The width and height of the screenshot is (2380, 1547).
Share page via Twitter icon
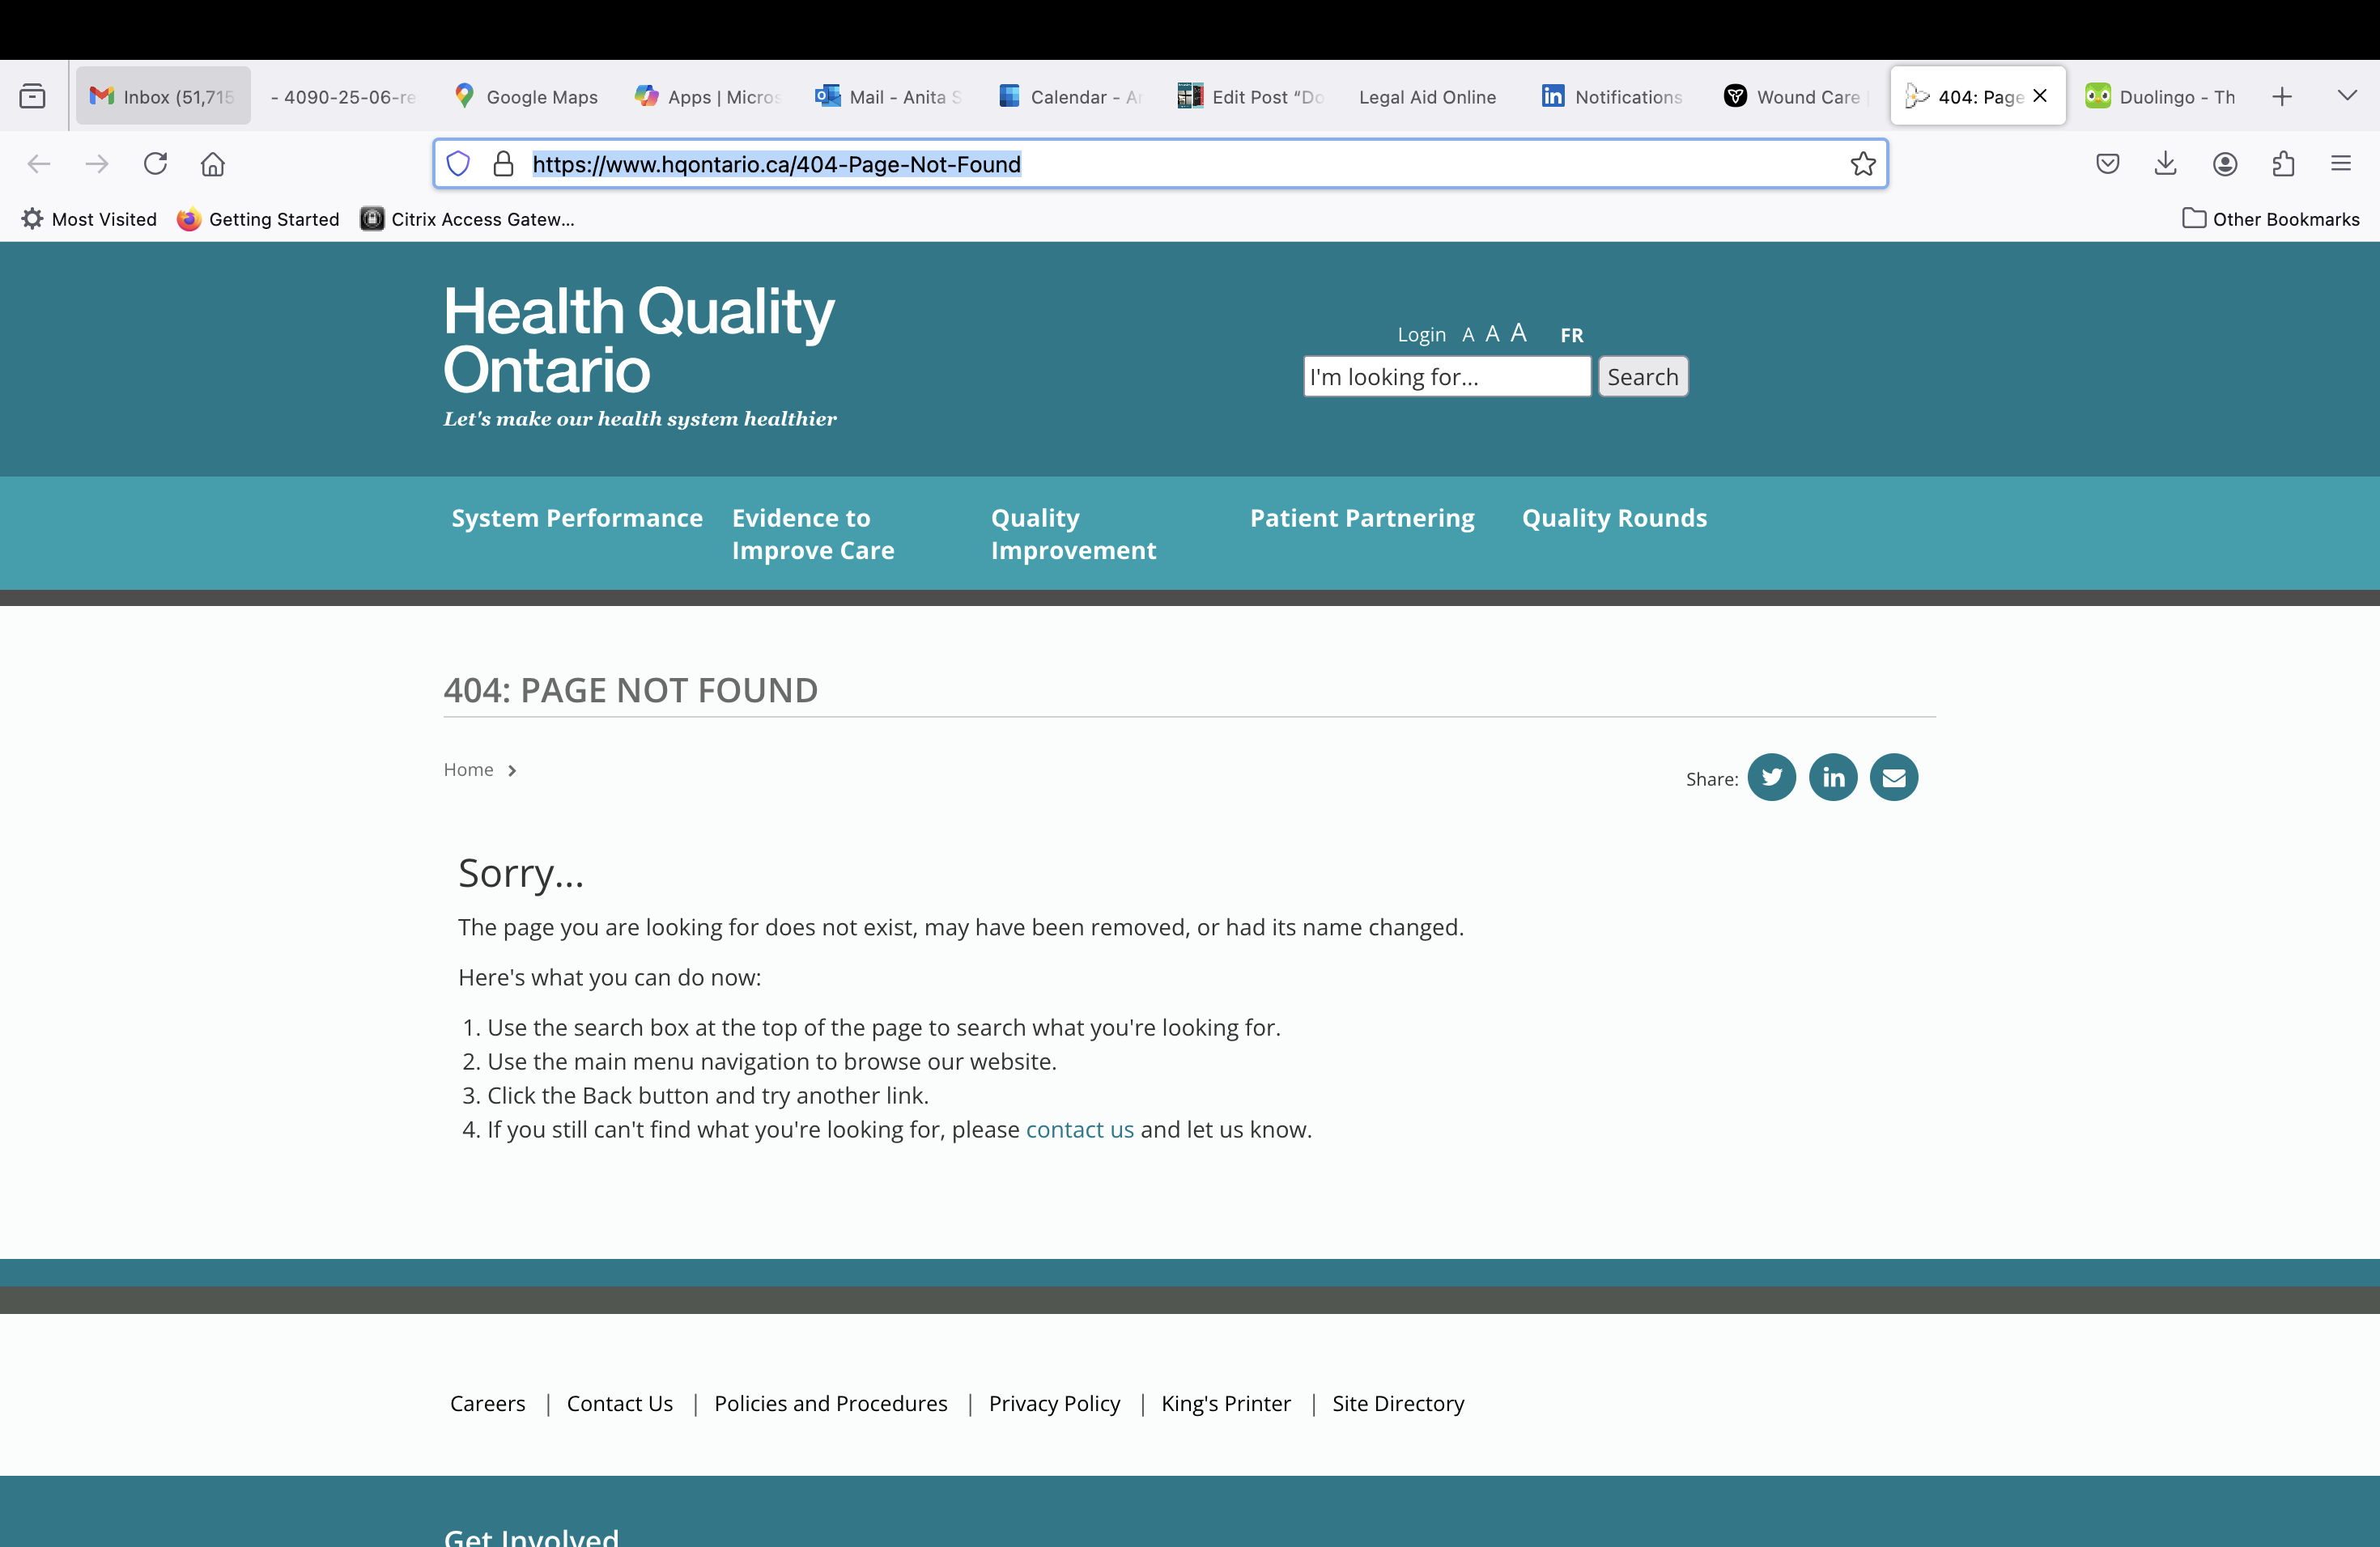click(x=1771, y=778)
